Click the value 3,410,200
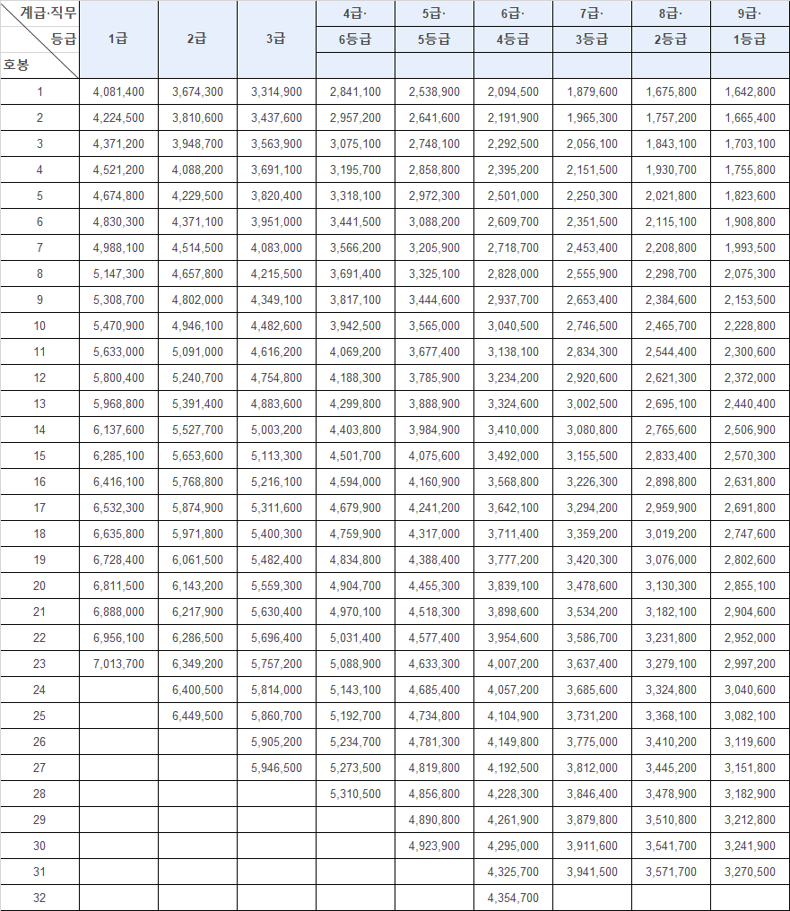 point(671,742)
